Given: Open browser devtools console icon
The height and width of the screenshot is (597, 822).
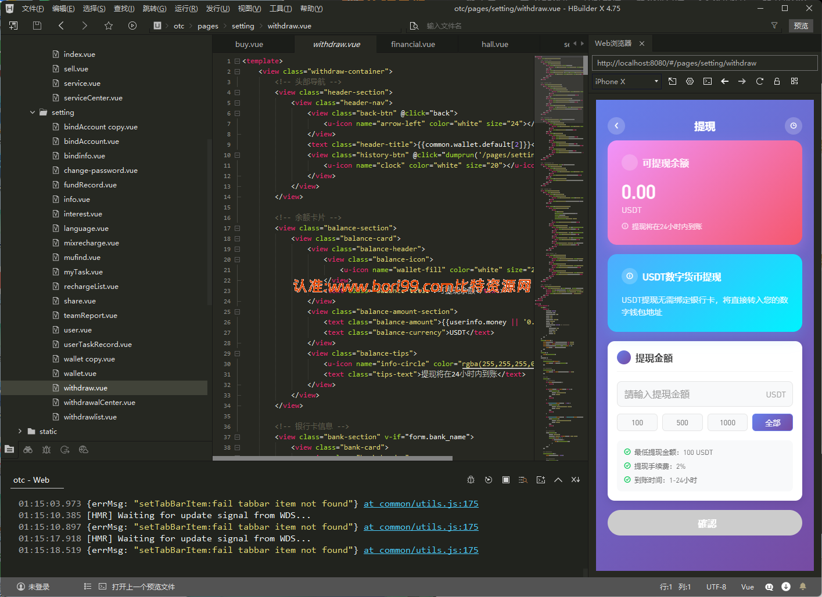Looking at the screenshot, I should tap(708, 82).
